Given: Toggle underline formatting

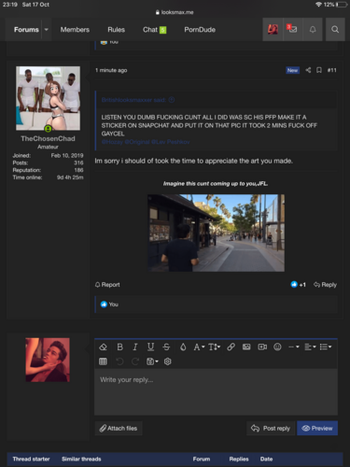Looking at the screenshot, I should point(150,347).
